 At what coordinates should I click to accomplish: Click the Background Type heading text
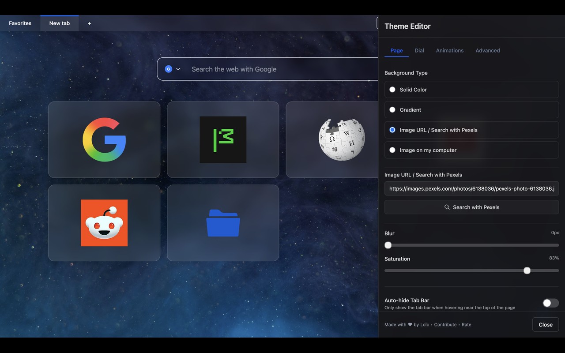point(406,73)
